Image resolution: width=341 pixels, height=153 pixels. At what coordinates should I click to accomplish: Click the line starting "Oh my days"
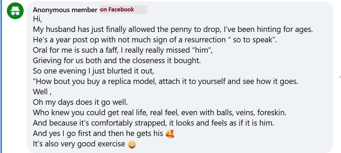(80, 102)
